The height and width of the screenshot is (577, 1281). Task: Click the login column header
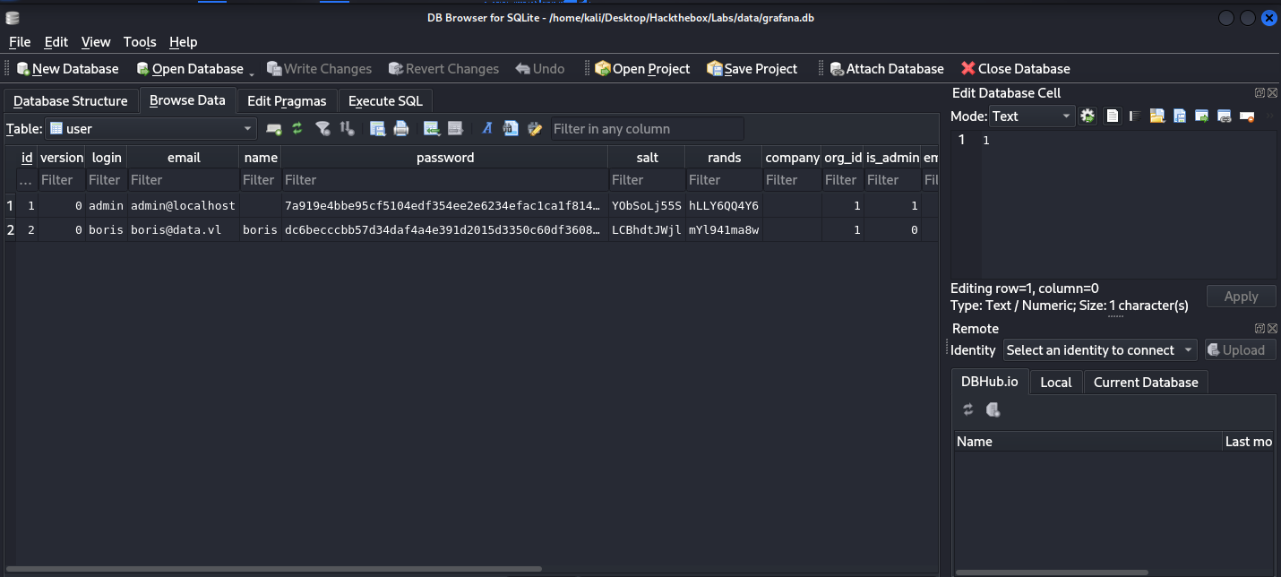(106, 158)
